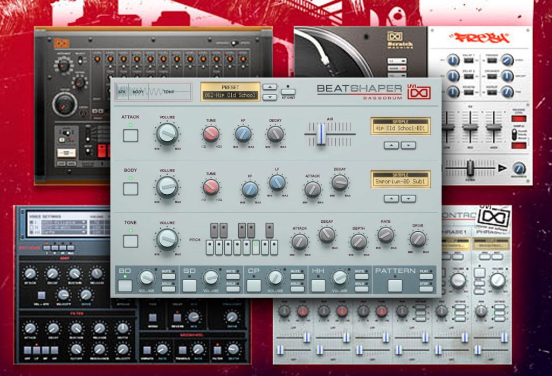Mute the BD channel
Image resolution: width=552 pixels, height=376 pixels.
point(168,276)
